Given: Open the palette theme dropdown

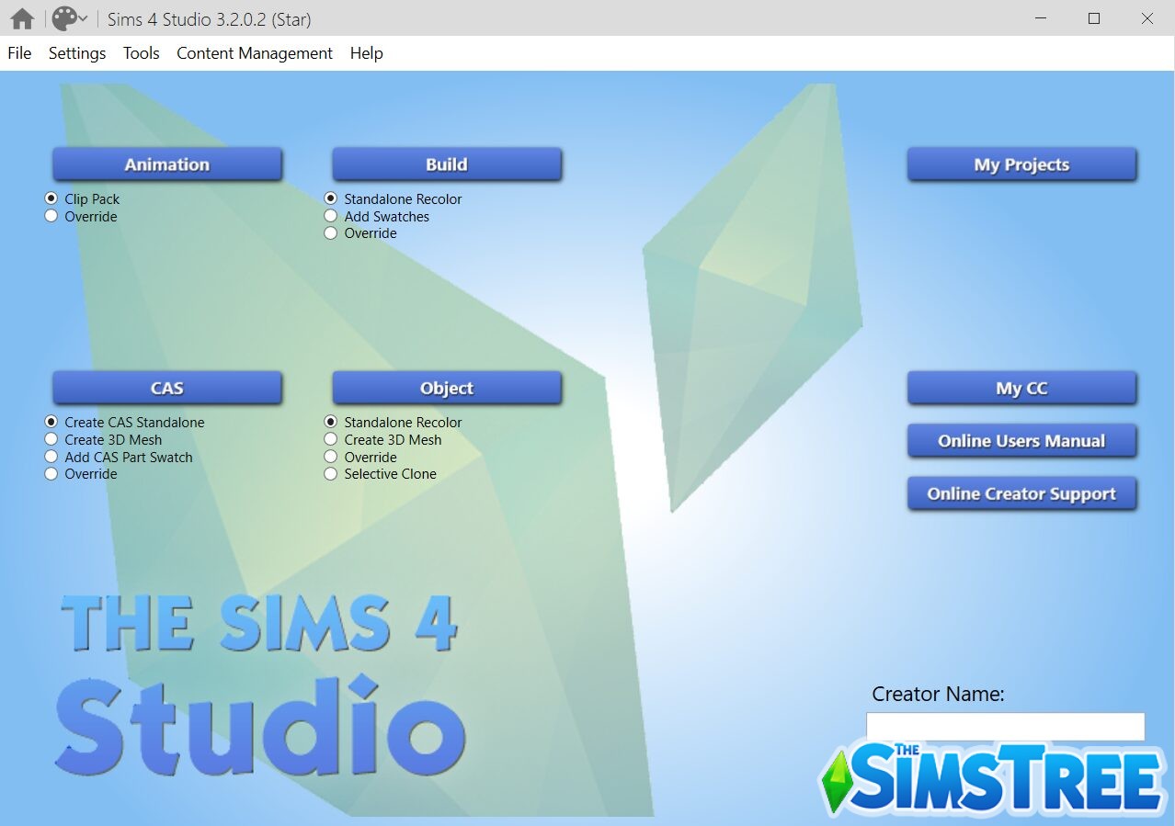Looking at the screenshot, I should tap(69, 18).
